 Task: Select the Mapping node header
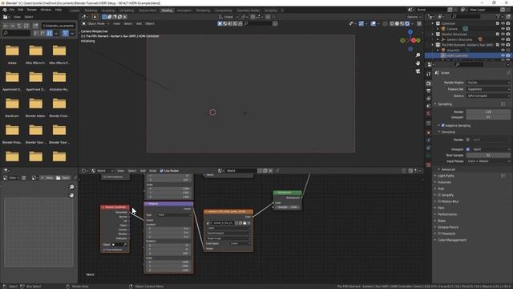tap(168, 204)
